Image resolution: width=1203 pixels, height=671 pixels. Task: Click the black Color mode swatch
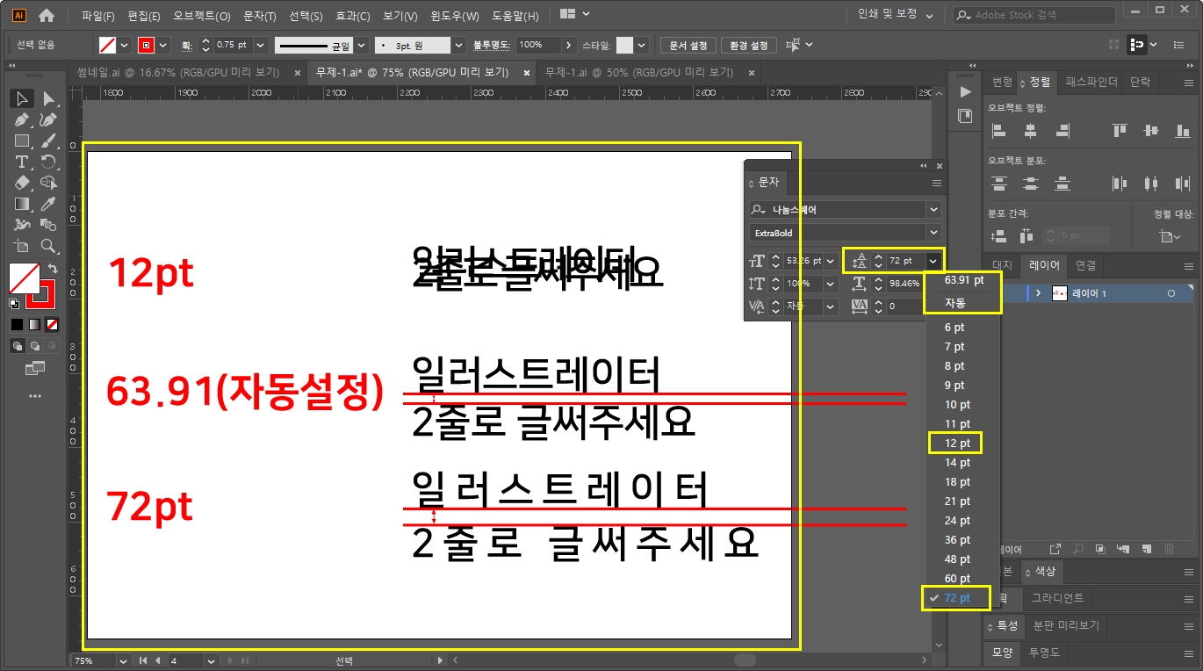click(x=18, y=324)
